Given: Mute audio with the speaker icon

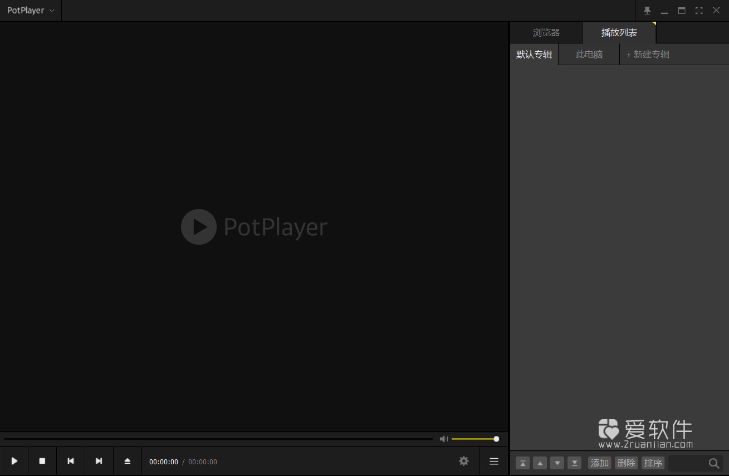Looking at the screenshot, I should click(443, 439).
